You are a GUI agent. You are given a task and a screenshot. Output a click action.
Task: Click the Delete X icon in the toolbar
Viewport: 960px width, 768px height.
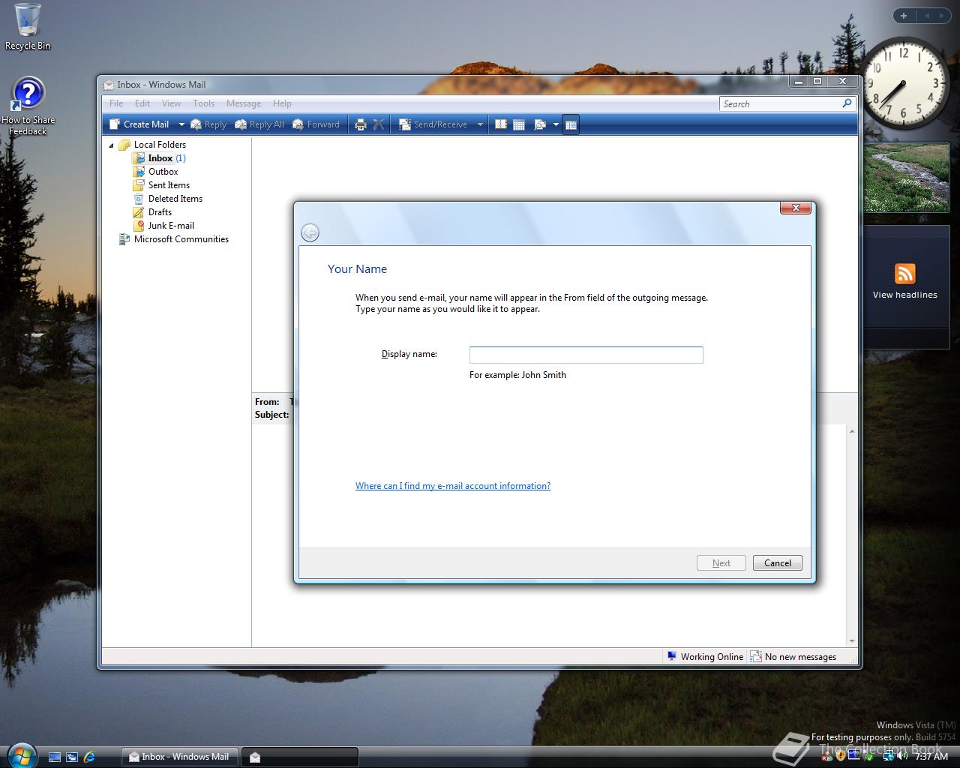coord(379,124)
